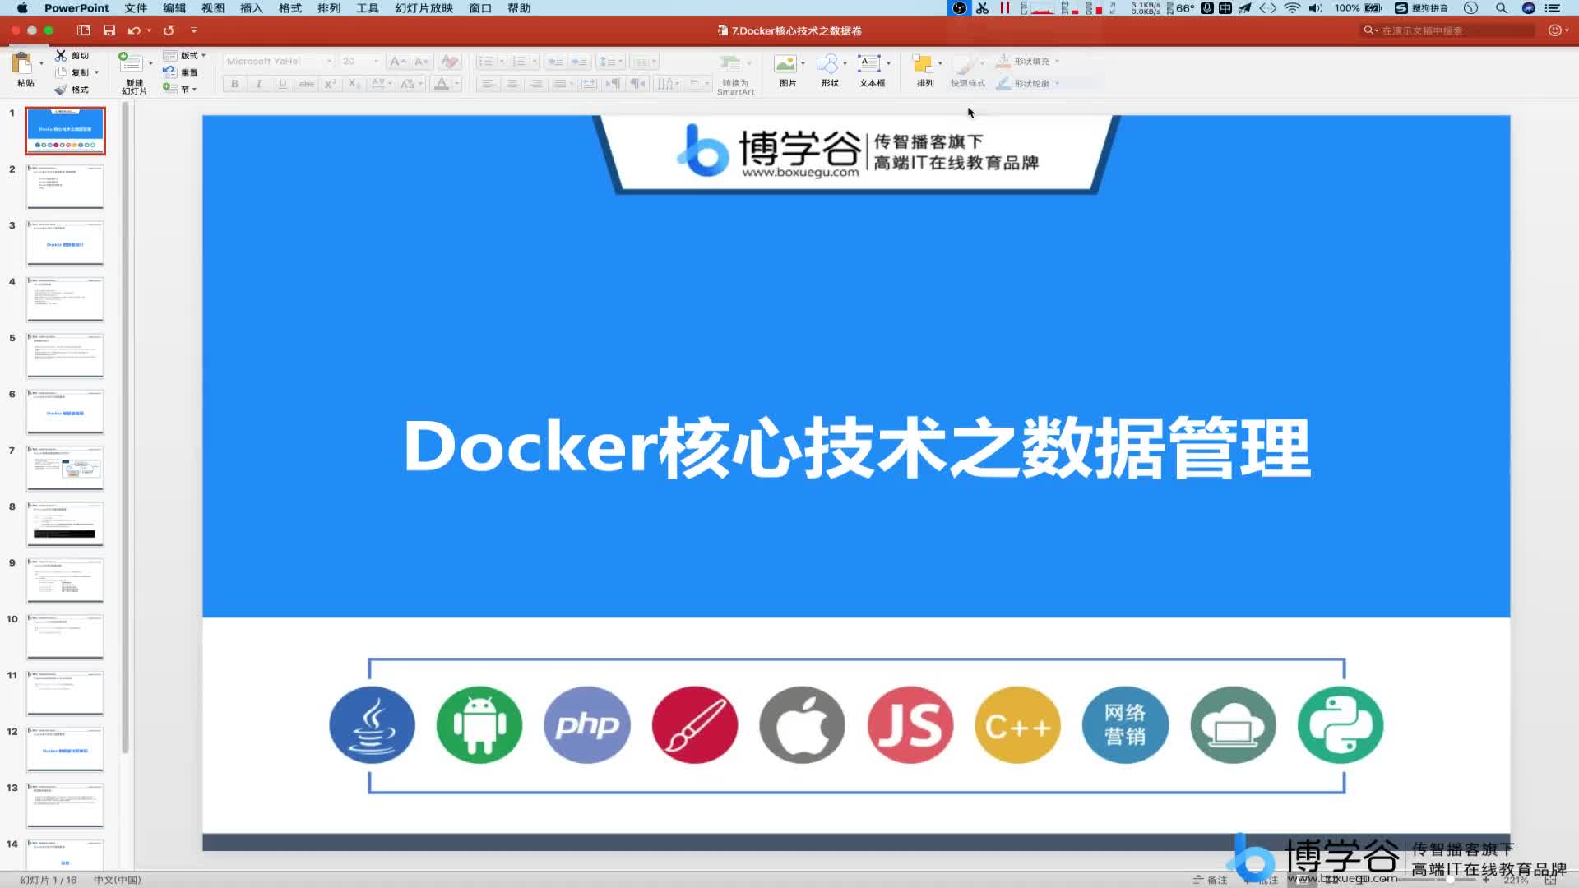Click the language 中文(中国) status indicator

point(118,880)
